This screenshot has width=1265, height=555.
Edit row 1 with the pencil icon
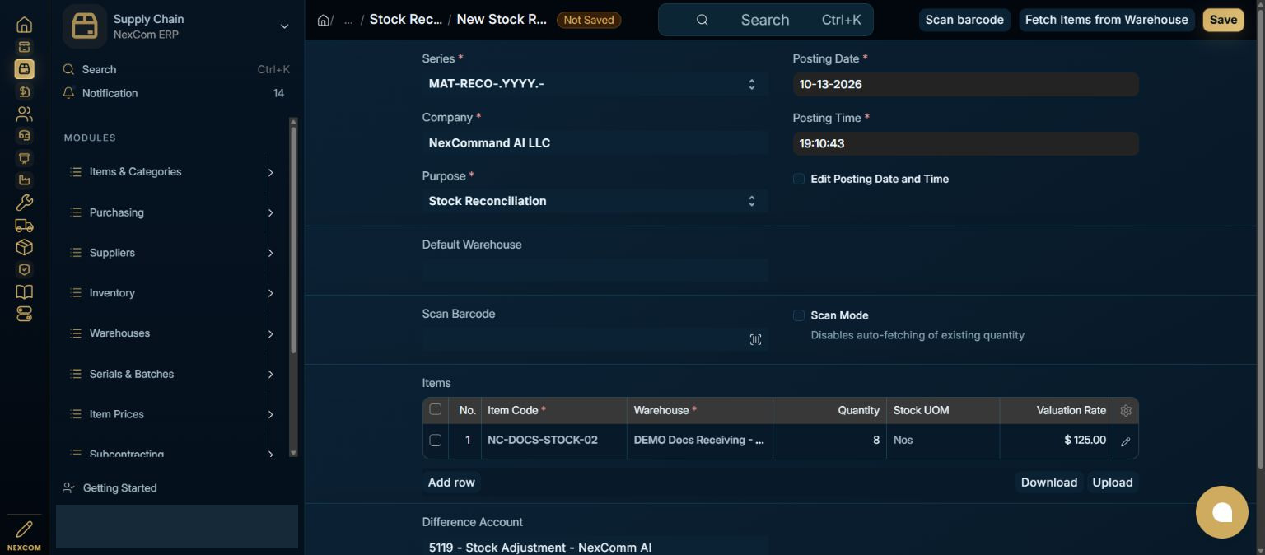(1126, 441)
